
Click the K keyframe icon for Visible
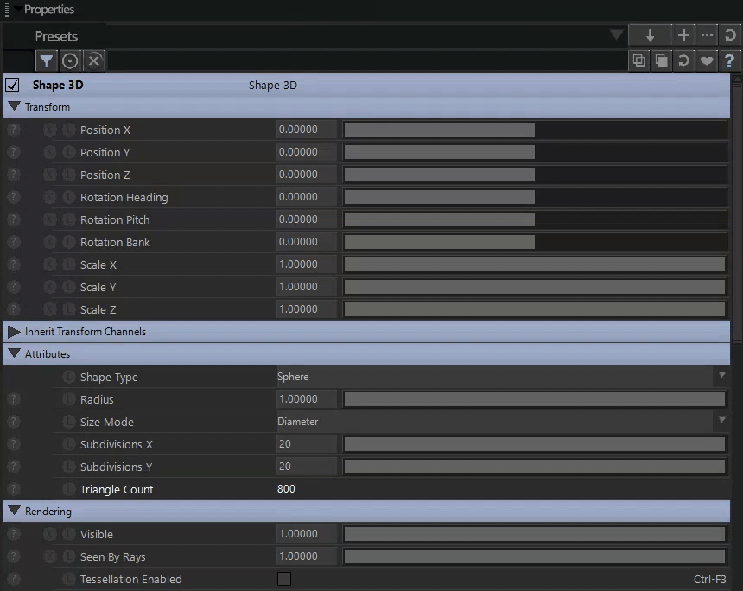pos(50,534)
